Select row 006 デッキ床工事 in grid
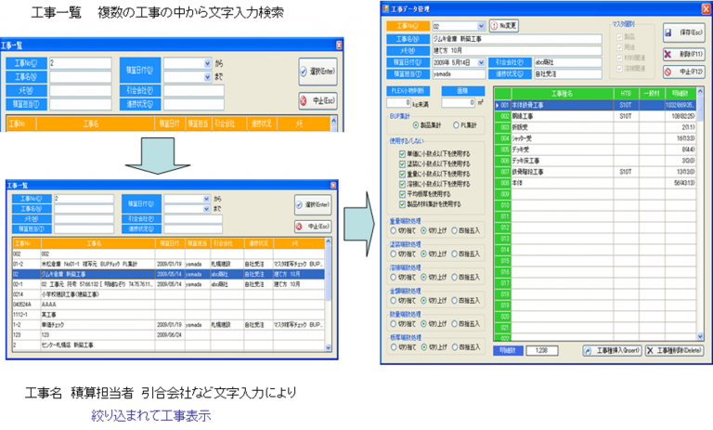 pos(595,161)
